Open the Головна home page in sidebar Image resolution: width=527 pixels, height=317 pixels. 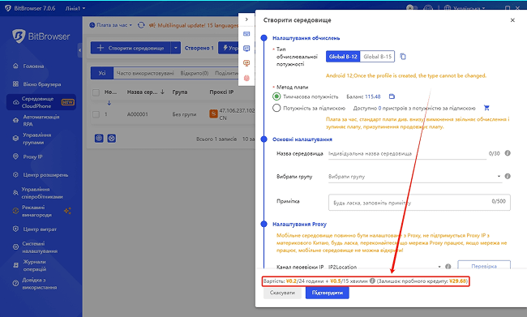pos(33,66)
